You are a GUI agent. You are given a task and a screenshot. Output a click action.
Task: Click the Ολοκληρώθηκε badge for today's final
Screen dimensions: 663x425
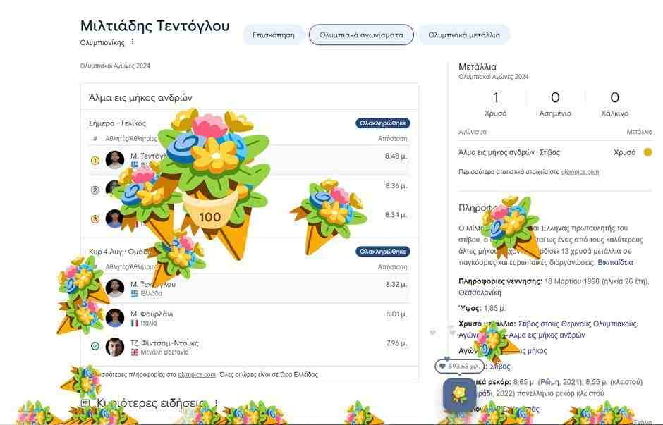[x=383, y=123]
